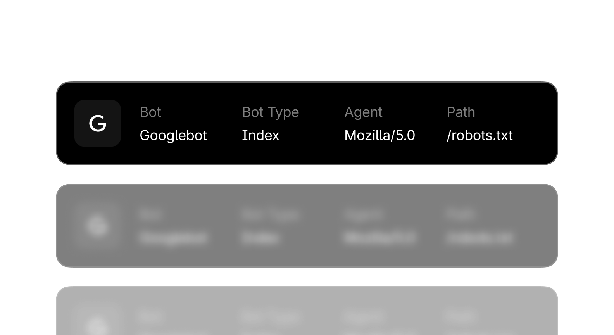Viewport: 614px width, 335px height.
Task: Select the Bot Type column heading
Action: (270, 112)
